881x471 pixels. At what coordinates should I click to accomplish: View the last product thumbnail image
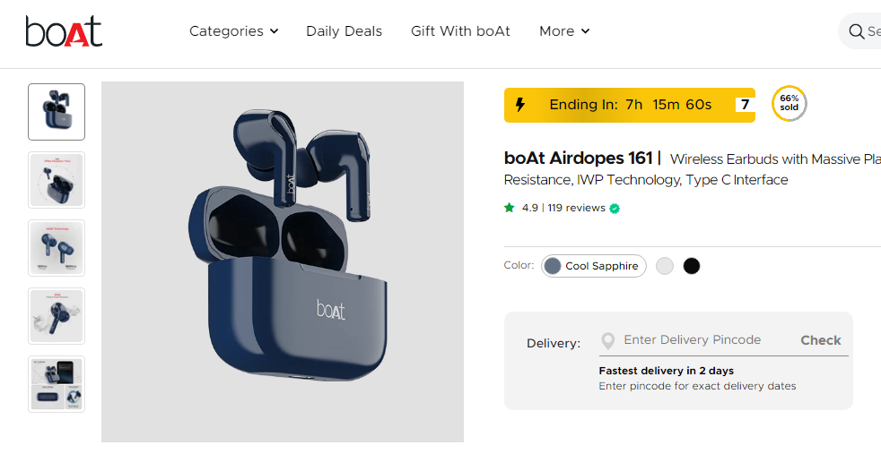click(x=57, y=384)
